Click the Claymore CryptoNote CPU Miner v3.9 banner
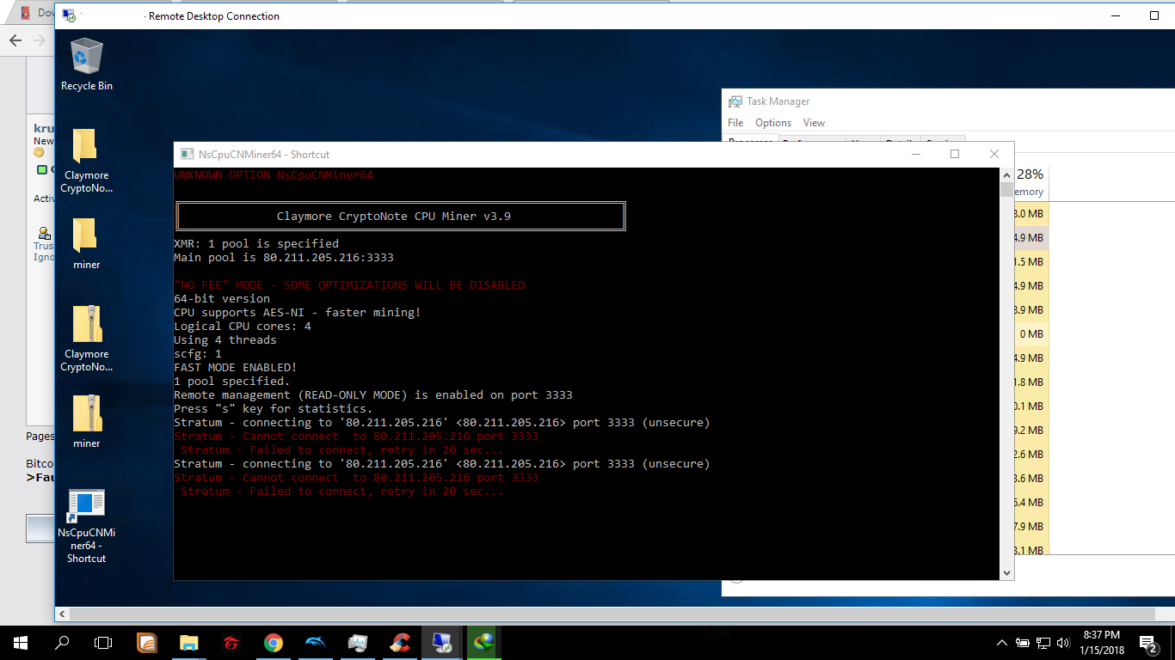This screenshot has width=1175, height=660. point(401,217)
